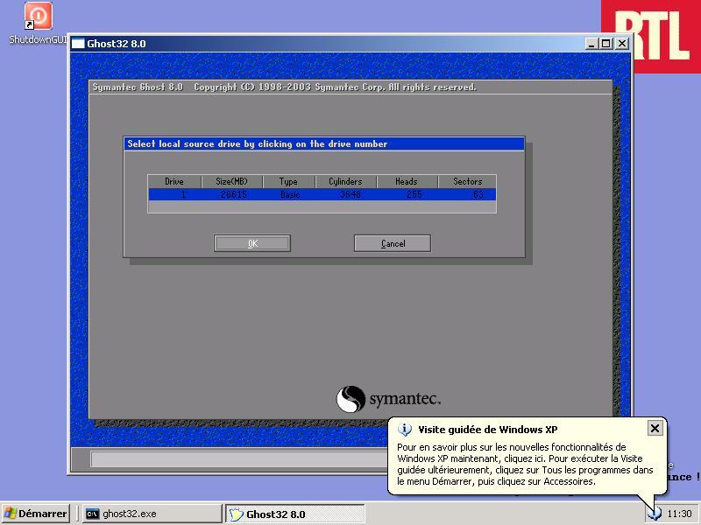Screen dimensions: 701x525
Task: Click the heads value 255
Action: click(x=414, y=194)
